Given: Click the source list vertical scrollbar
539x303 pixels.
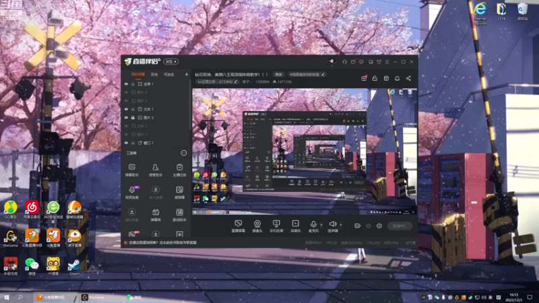Looking at the screenshot, I should [x=191, y=105].
